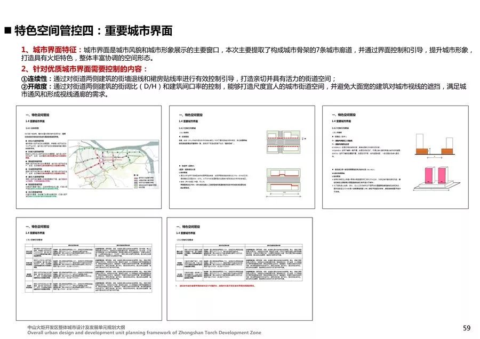Click the bold label '②开敞度'
This screenshot has width=480, height=339.
[34, 86]
